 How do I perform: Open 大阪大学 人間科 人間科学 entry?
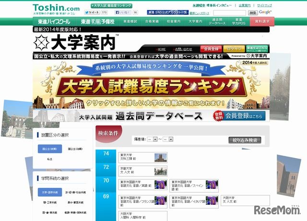143,216
